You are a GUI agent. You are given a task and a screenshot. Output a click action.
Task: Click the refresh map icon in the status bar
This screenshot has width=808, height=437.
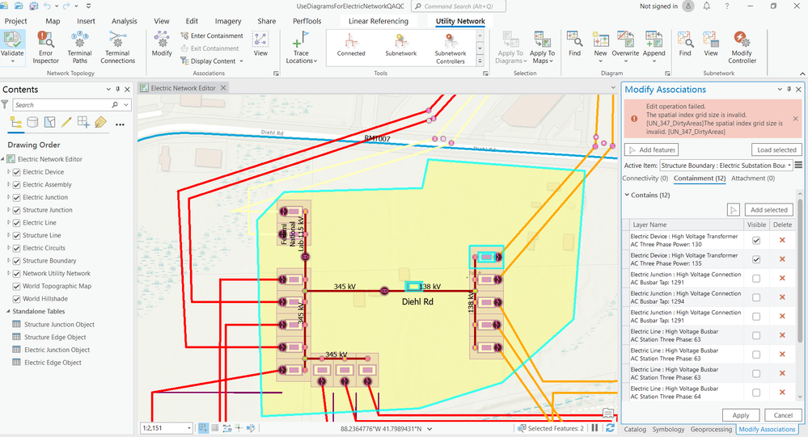610,428
